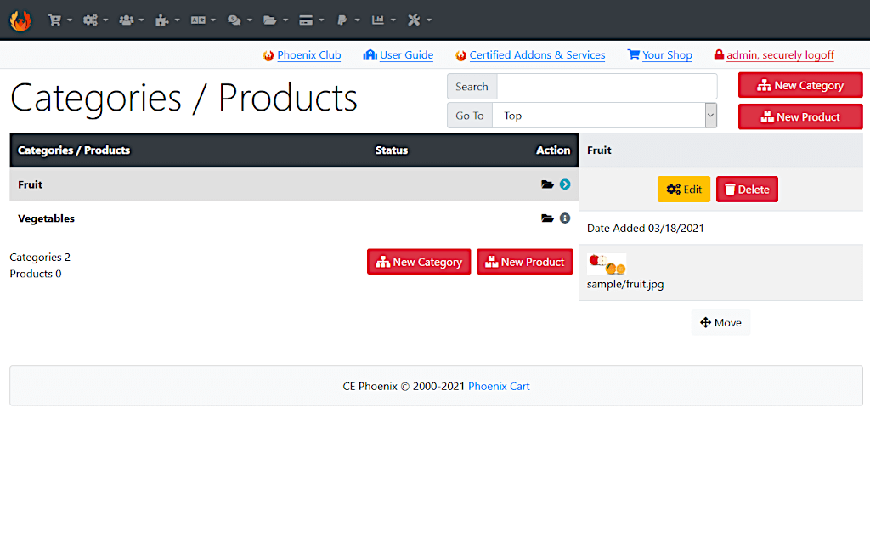Image resolution: width=870 pixels, height=544 pixels.
Task: Open the User Guide link
Action: point(405,55)
